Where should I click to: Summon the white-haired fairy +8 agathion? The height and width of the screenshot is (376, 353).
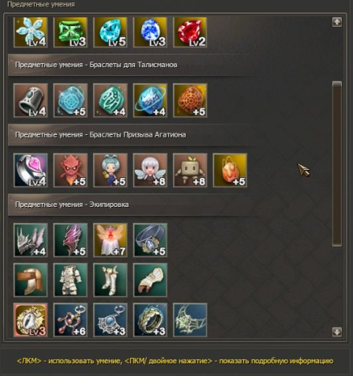point(150,171)
